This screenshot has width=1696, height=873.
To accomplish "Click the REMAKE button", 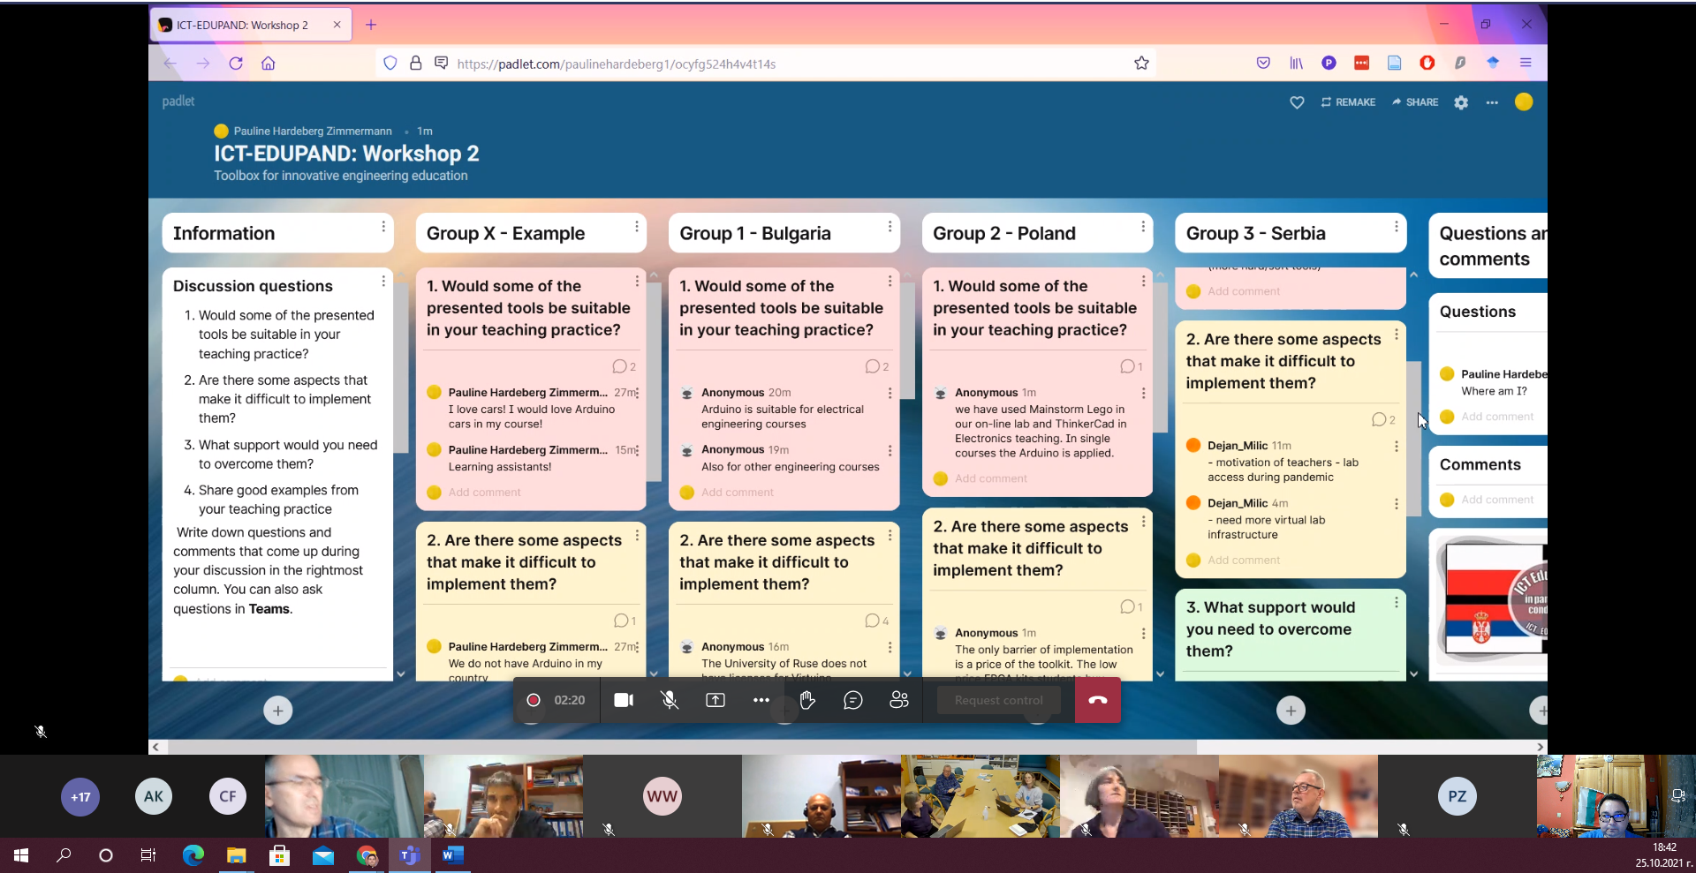I will (x=1348, y=102).
